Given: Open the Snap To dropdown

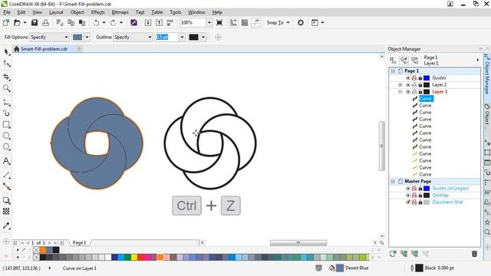Looking at the screenshot, I should [x=278, y=22].
